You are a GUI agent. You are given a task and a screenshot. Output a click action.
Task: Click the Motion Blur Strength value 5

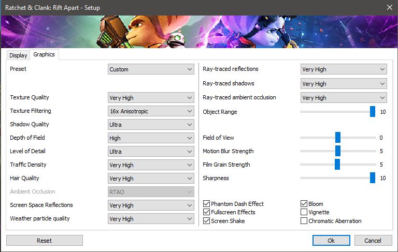click(x=381, y=151)
